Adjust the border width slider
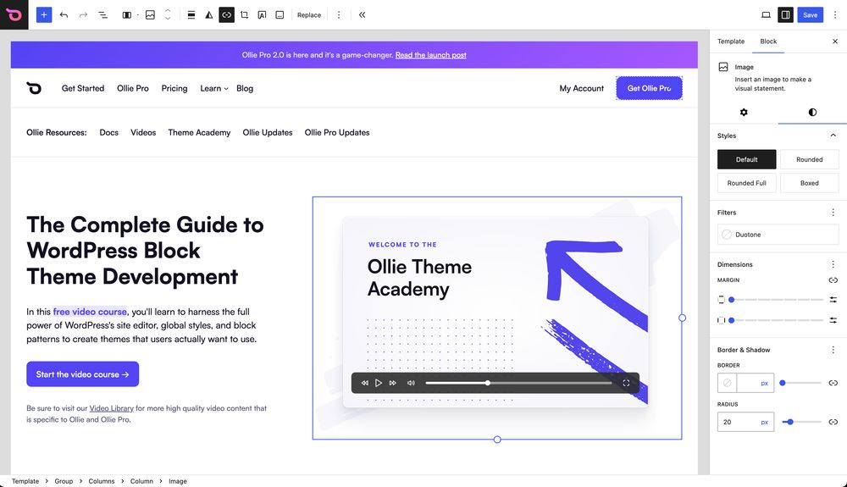 801,383
